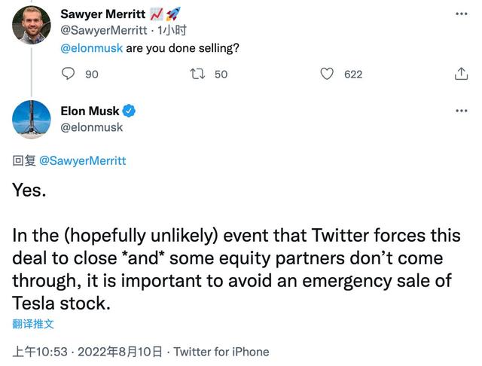
Task: Open the more options on Elon's tweet
Action: (x=462, y=111)
